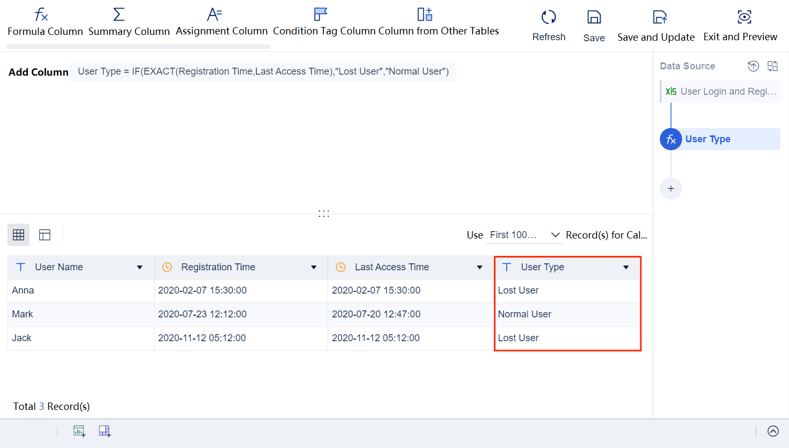Switch to the grid view toggle
Screen dimensions: 789x448
click(18, 234)
